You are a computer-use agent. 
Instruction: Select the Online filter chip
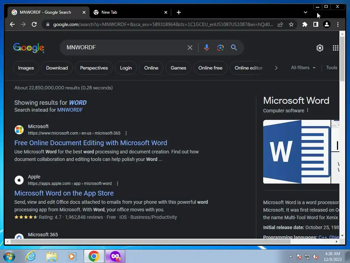coord(151,68)
